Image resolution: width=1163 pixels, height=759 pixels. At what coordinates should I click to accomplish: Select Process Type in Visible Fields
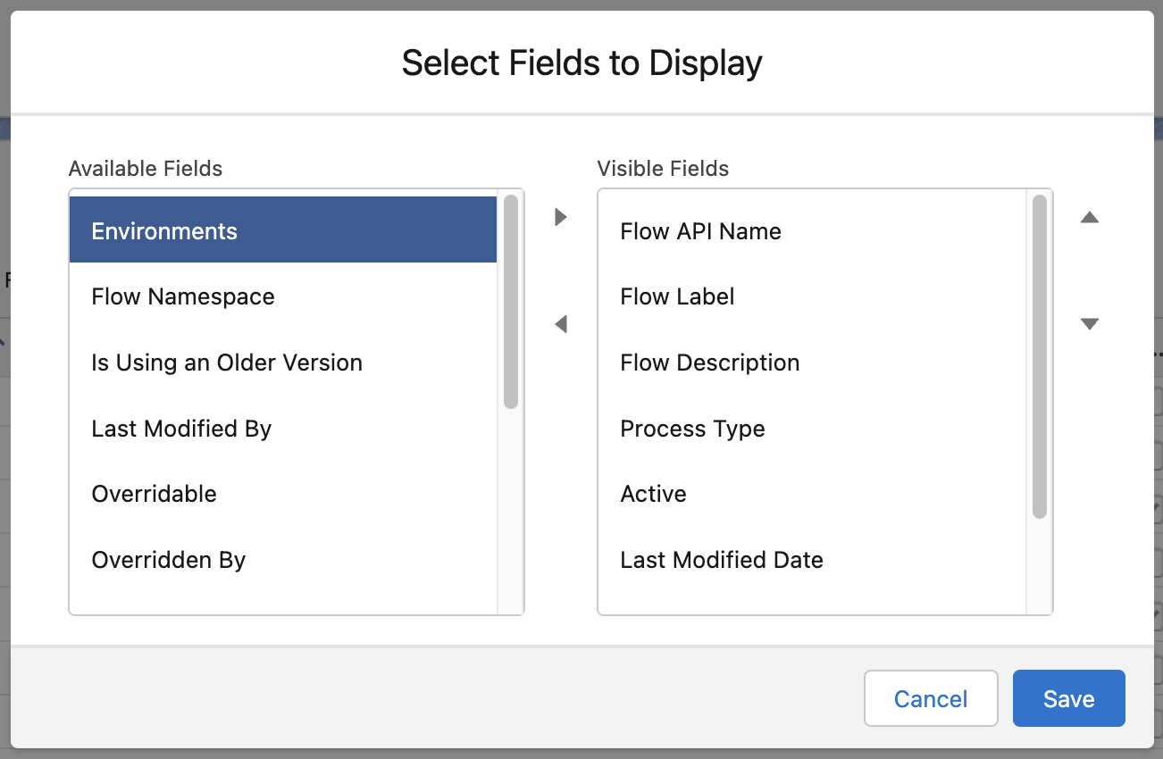812,429
